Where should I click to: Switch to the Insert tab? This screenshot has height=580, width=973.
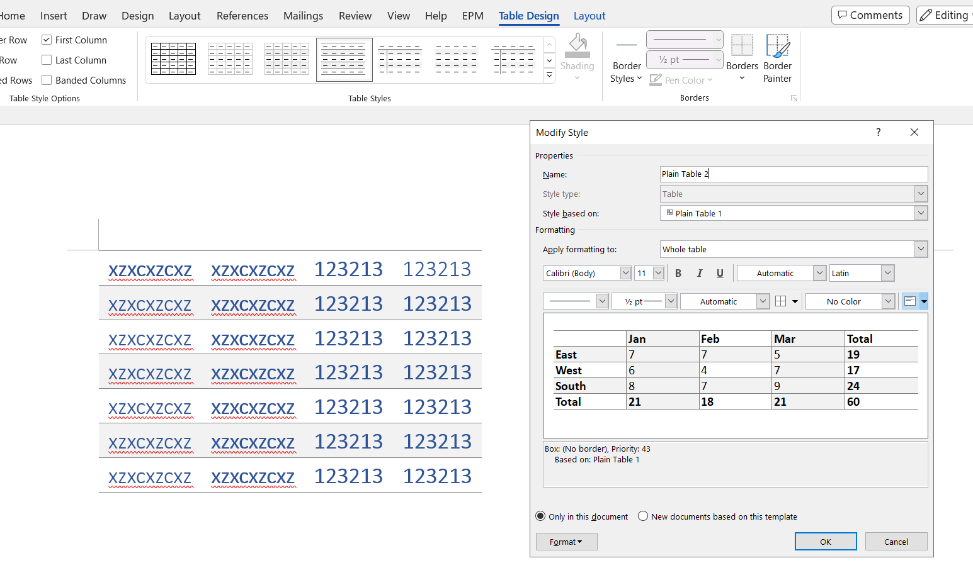click(54, 16)
